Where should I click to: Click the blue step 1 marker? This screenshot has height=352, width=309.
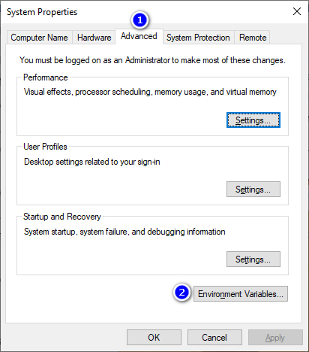point(139,20)
